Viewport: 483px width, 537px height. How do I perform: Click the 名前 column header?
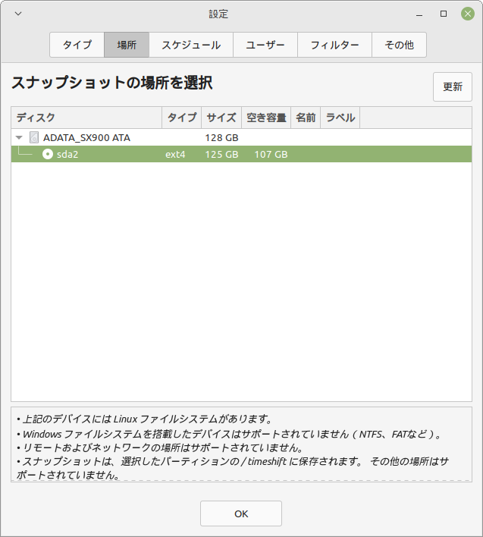click(306, 118)
